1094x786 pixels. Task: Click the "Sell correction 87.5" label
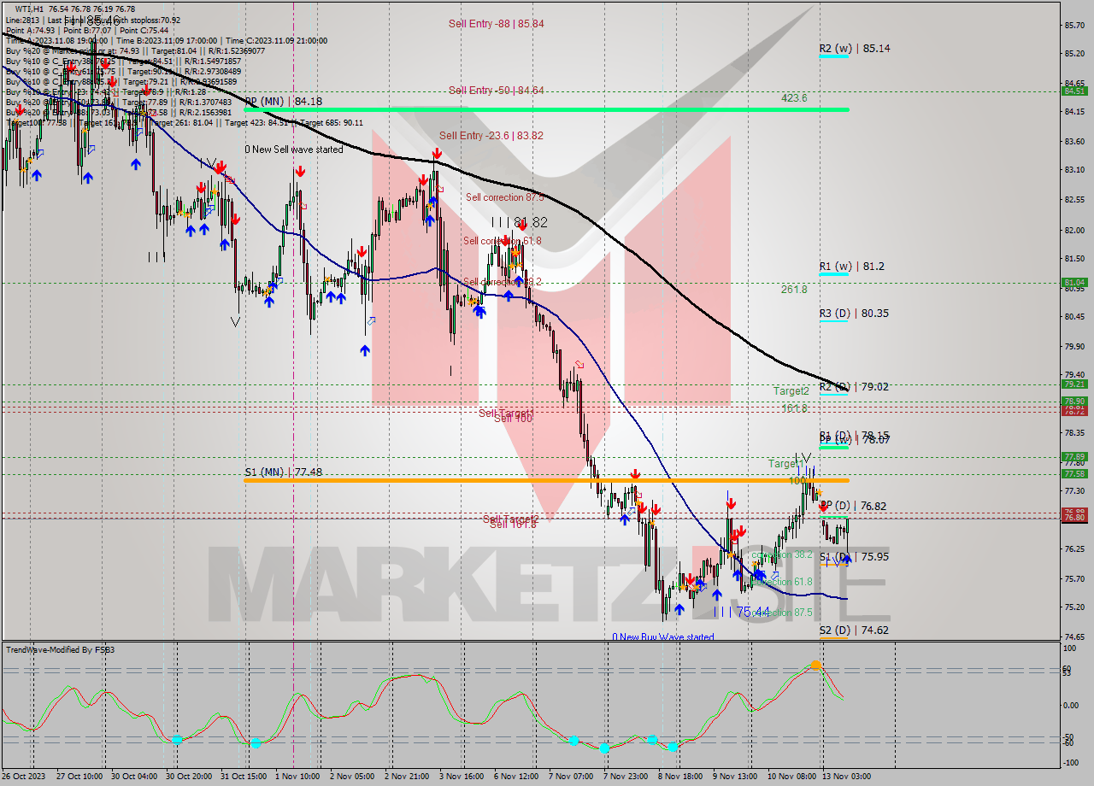(x=505, y=197)
